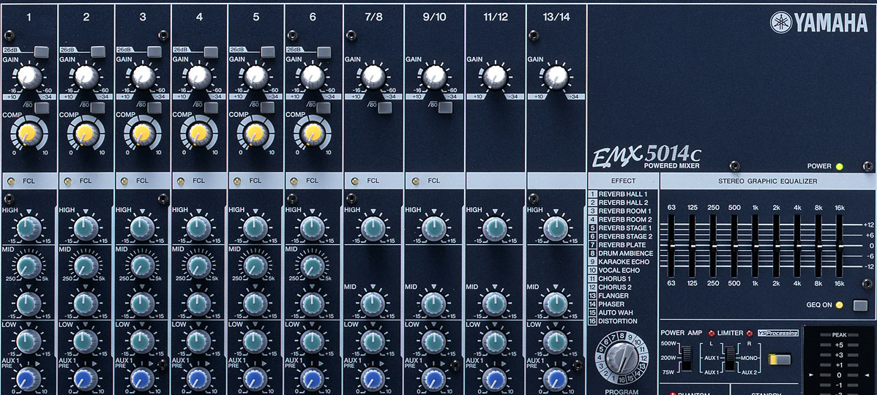This screenshot has height=395, width=877.
Task: Click the 2k graphic EQ slider
Action: pos(776,246)
